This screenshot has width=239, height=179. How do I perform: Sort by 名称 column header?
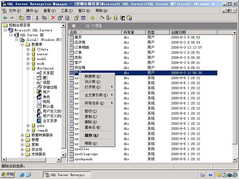(95, 33)
